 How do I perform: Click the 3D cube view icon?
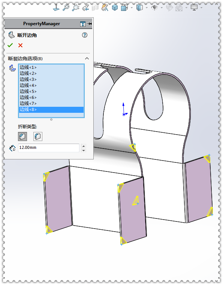(115, 8)
